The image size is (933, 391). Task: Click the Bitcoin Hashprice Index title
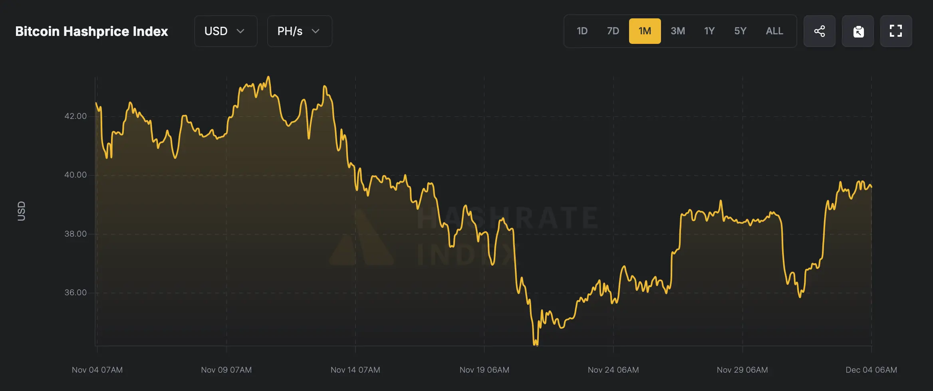(91, 31)
